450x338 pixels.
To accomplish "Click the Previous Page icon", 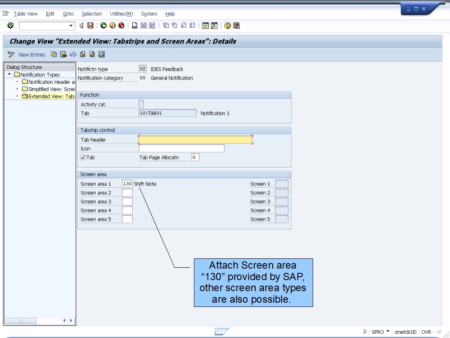I will coord(174,26).
